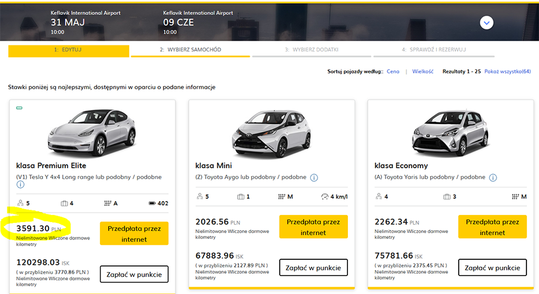Open info icon for Tesla Y
This screenshot has width=539, height=294.
point(20,184)
